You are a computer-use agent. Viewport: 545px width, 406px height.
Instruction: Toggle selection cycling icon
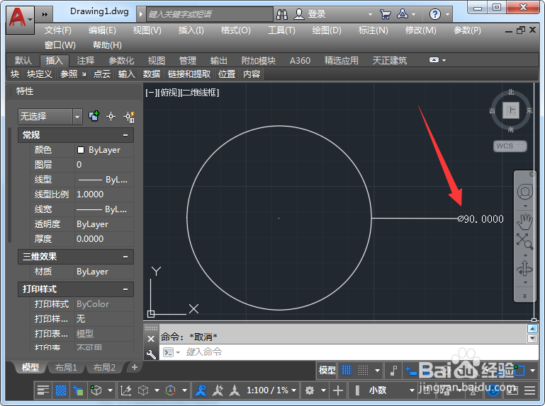pyautogui.click(x=78, y=390)
